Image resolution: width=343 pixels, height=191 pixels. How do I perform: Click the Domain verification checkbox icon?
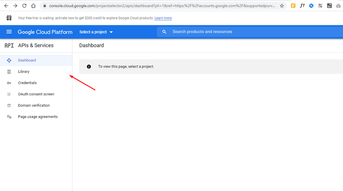[x=9, y=106]
